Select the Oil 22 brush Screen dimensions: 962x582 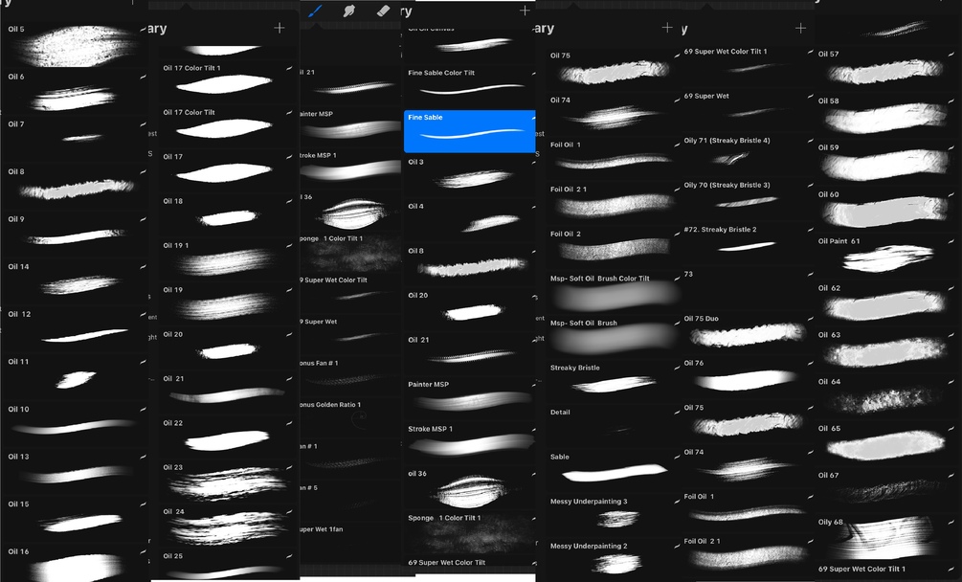point(228,437)
